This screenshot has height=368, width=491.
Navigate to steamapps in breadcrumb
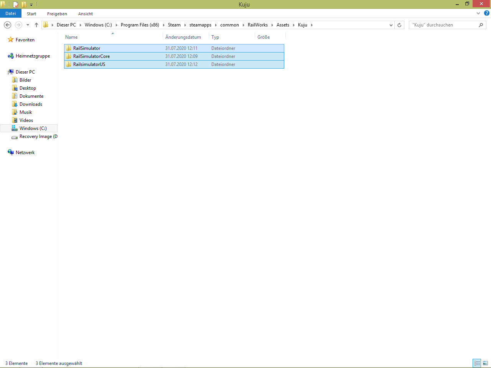[x=200, y=25]
